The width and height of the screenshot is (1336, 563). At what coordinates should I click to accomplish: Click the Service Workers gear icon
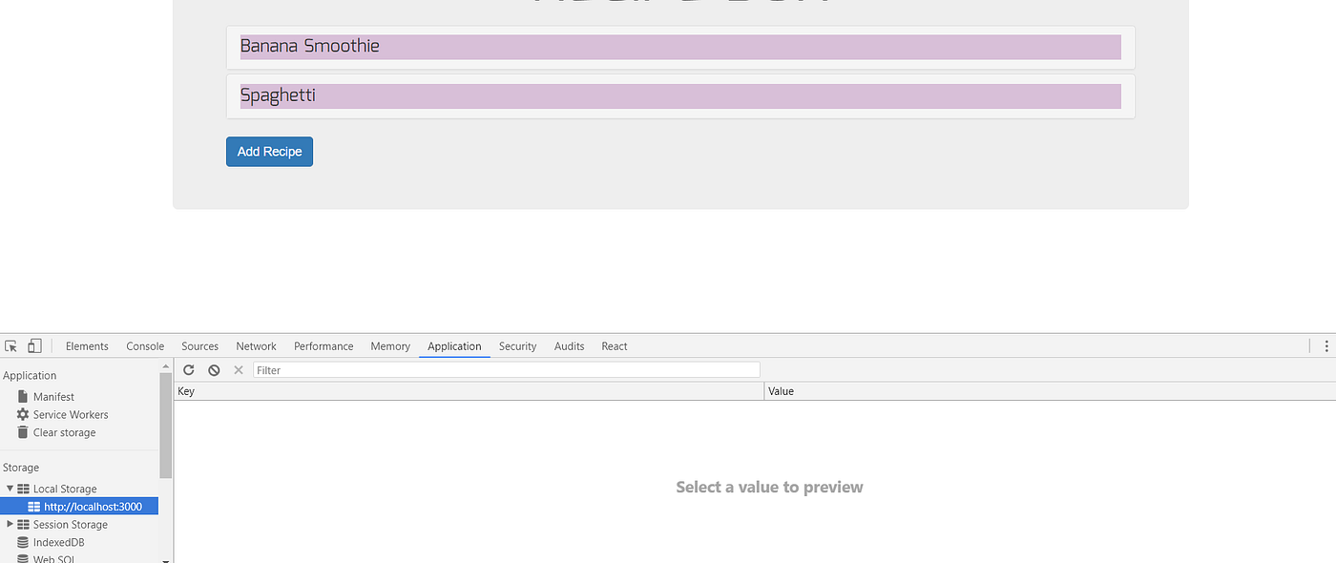coord(22,414)
